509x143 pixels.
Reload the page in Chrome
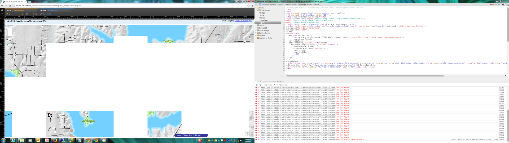point(10,6)
